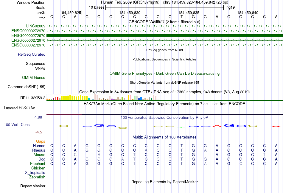
Task: Click the RepeatMasker track label
Action: point(33,186)
